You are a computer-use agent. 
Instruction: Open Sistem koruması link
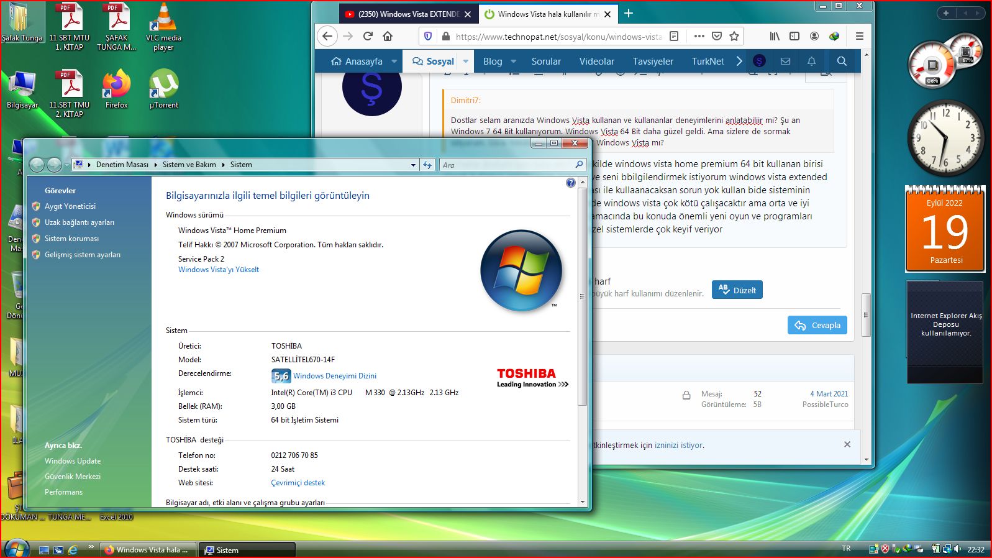[x=71, y=239]
